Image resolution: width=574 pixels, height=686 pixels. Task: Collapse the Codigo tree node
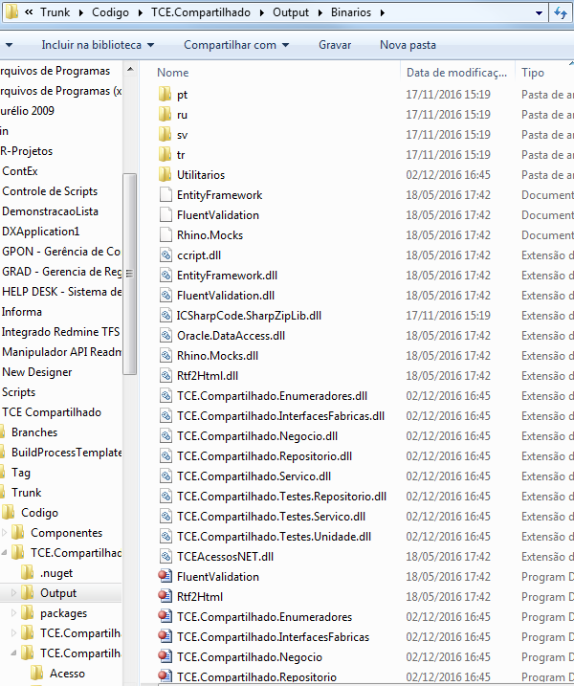(6, 513)
